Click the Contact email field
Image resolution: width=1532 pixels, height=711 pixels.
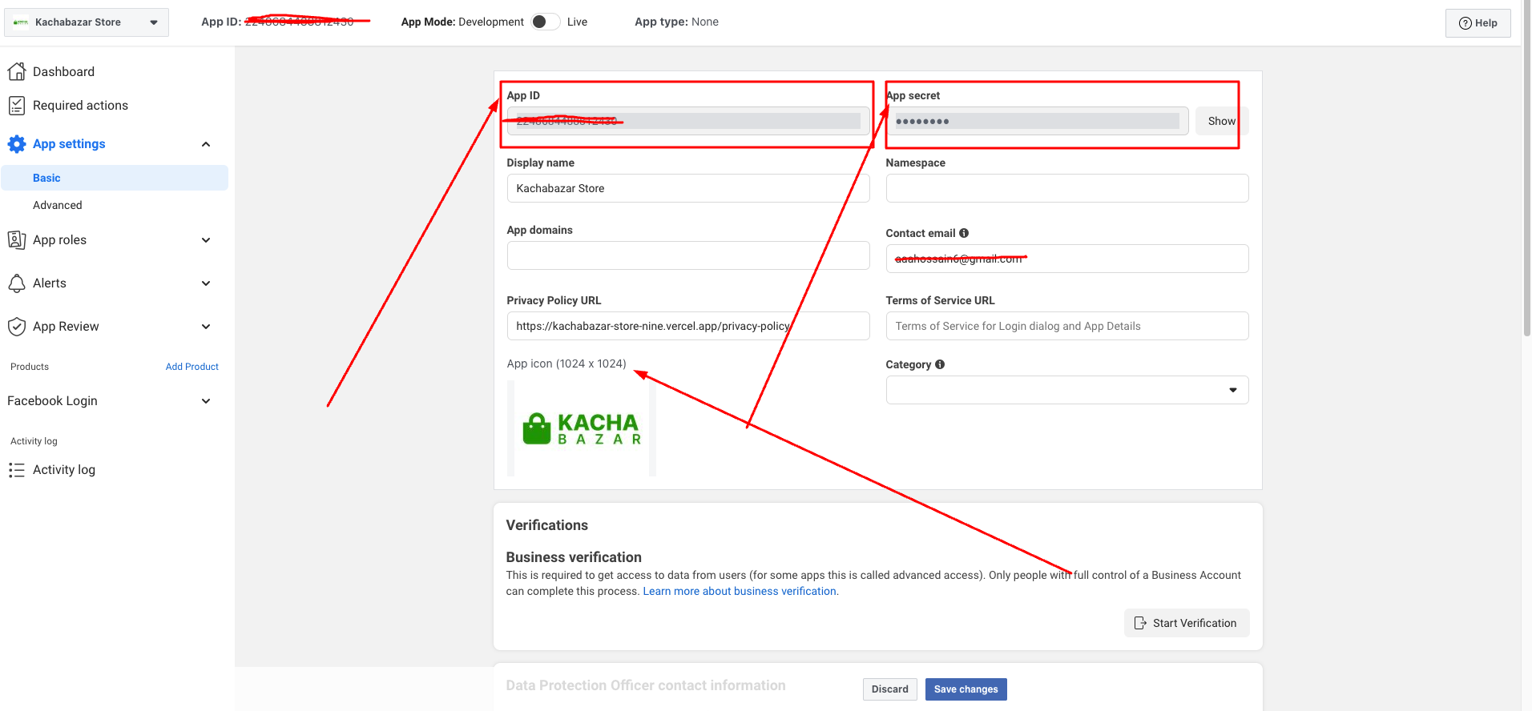pyautogui.click(x=1066, y=259)
